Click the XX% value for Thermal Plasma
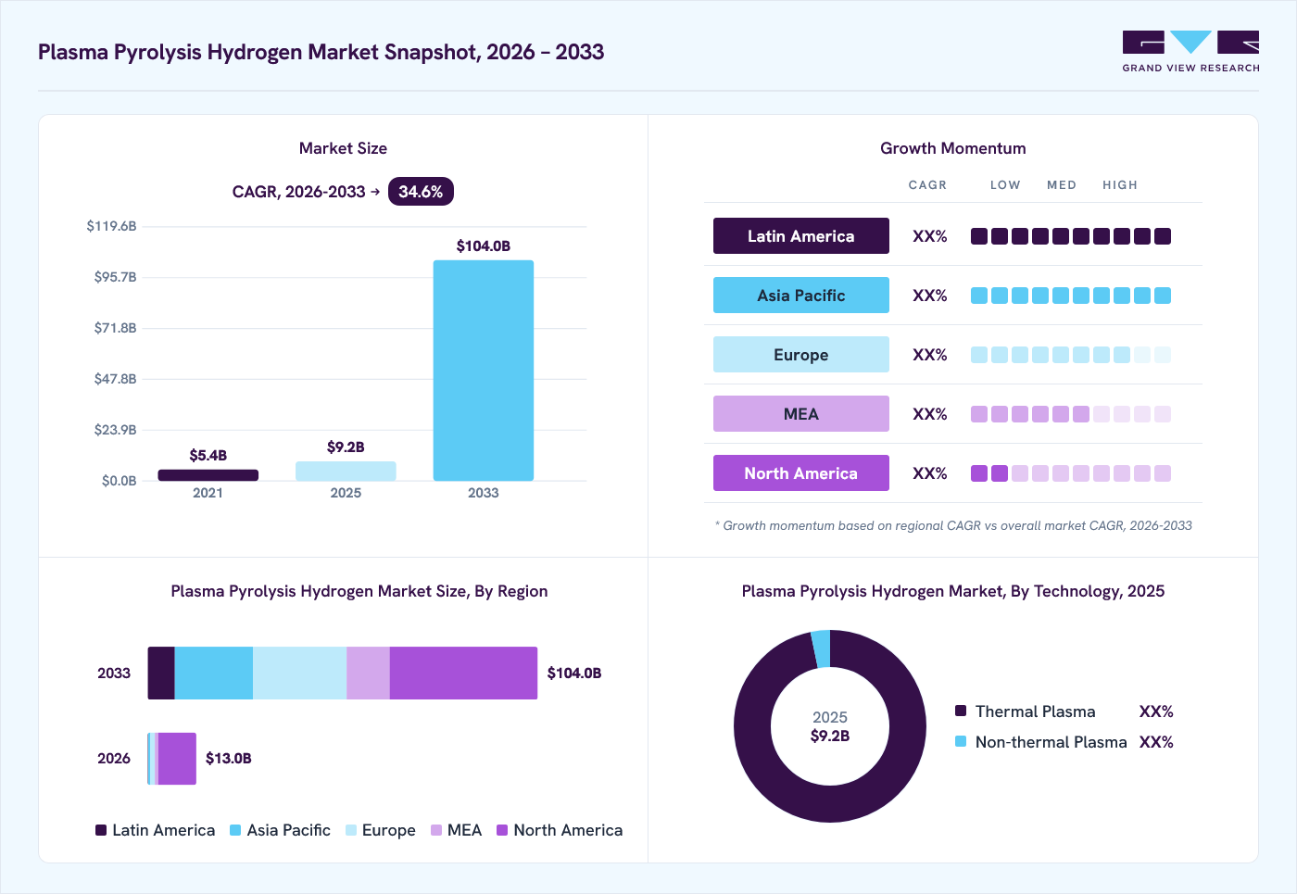1297x894 pixels. pyautogui.click(x=1156, y=711)
